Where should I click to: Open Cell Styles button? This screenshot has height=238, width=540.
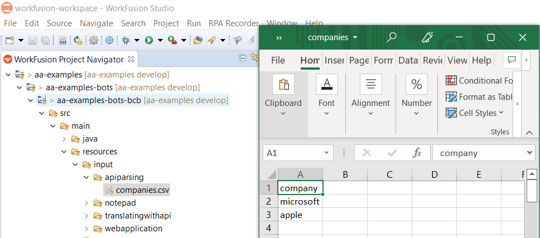pyautogui.click(x=475, y=113)
